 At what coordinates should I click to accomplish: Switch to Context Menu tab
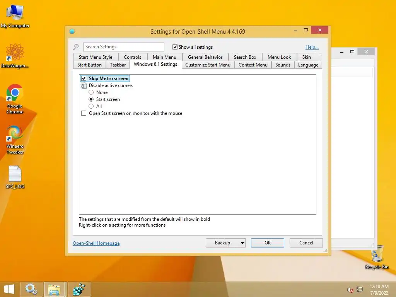253,65
